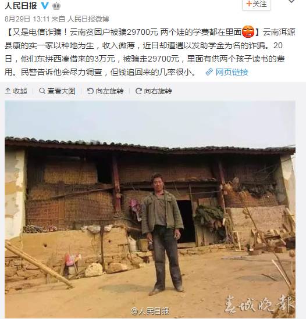
Task: Click the clockwise rotate arrow icon
Action: pos(138,91)
